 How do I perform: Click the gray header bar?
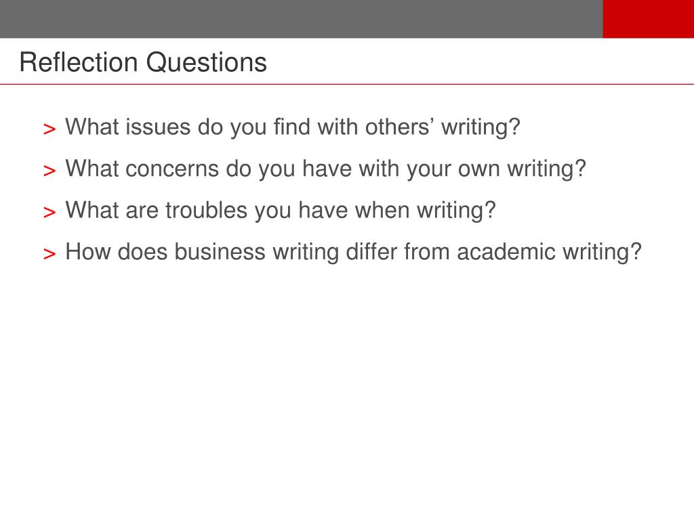click(302, 19)
